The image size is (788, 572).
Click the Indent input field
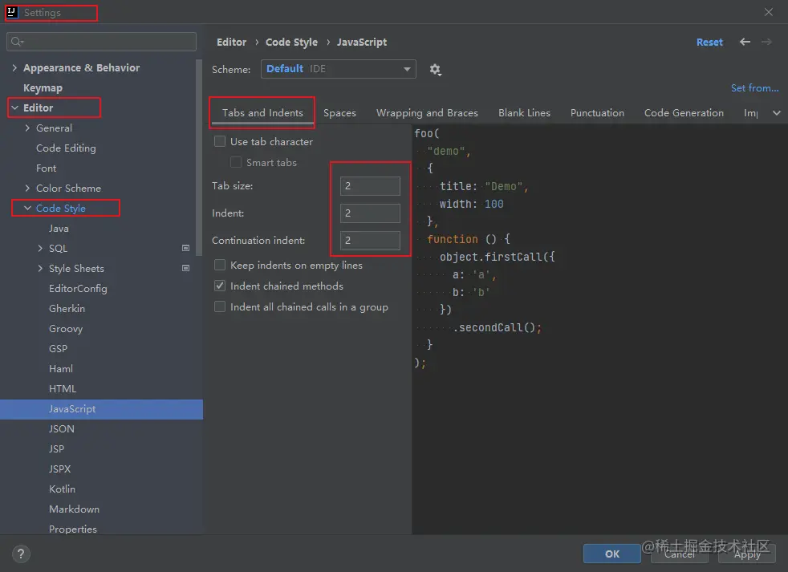click(x=370, y=213)
